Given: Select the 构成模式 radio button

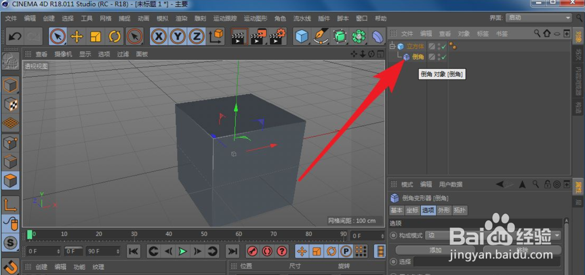Looking at the screenshot, I should pos(394,235).
